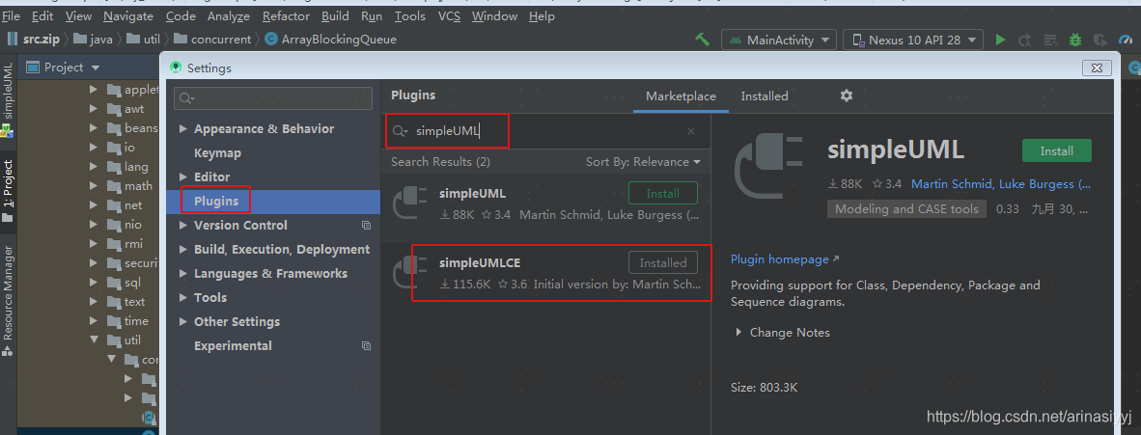The height and width of the screenshot is (435, 1141).
Task: Click the util breadcrumb in the navigation bar
Action: pyautogui.click(x=144, y=40)
